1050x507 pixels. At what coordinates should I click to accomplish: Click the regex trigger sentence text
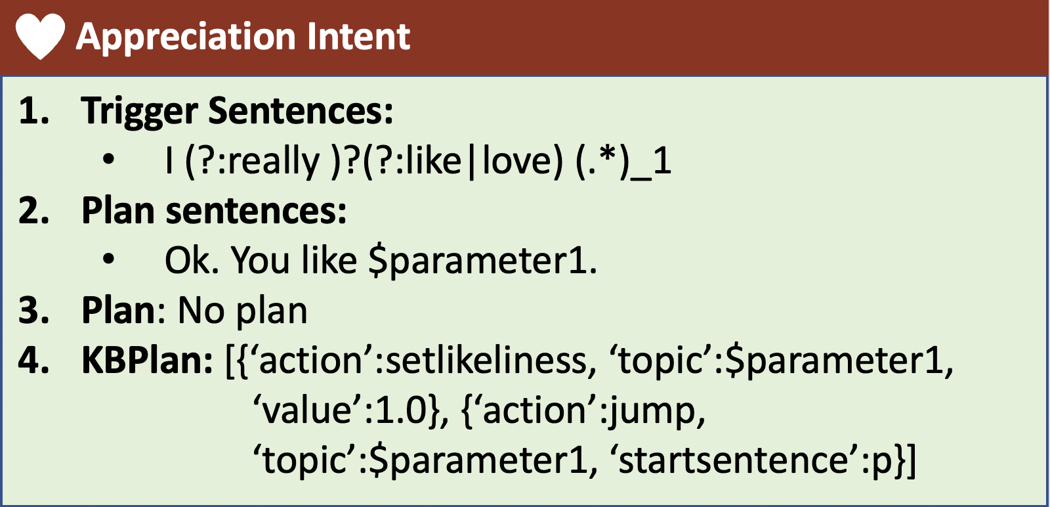419,160
